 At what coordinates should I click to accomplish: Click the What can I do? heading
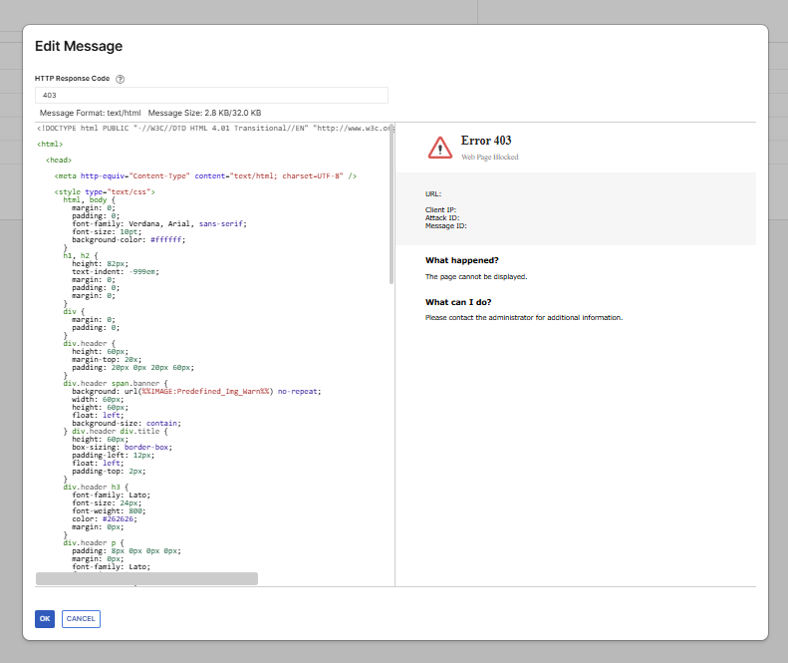tap(458, 302)
